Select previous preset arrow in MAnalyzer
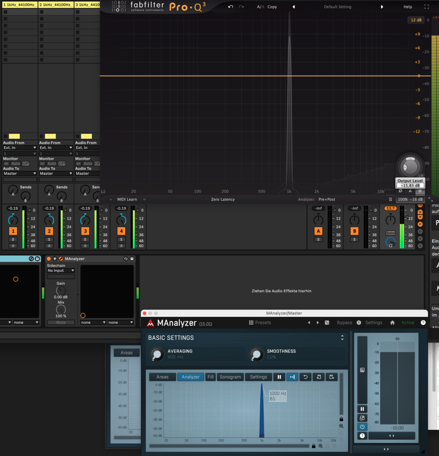Viewport: 439px width, 456px height. tap(309, 323)
